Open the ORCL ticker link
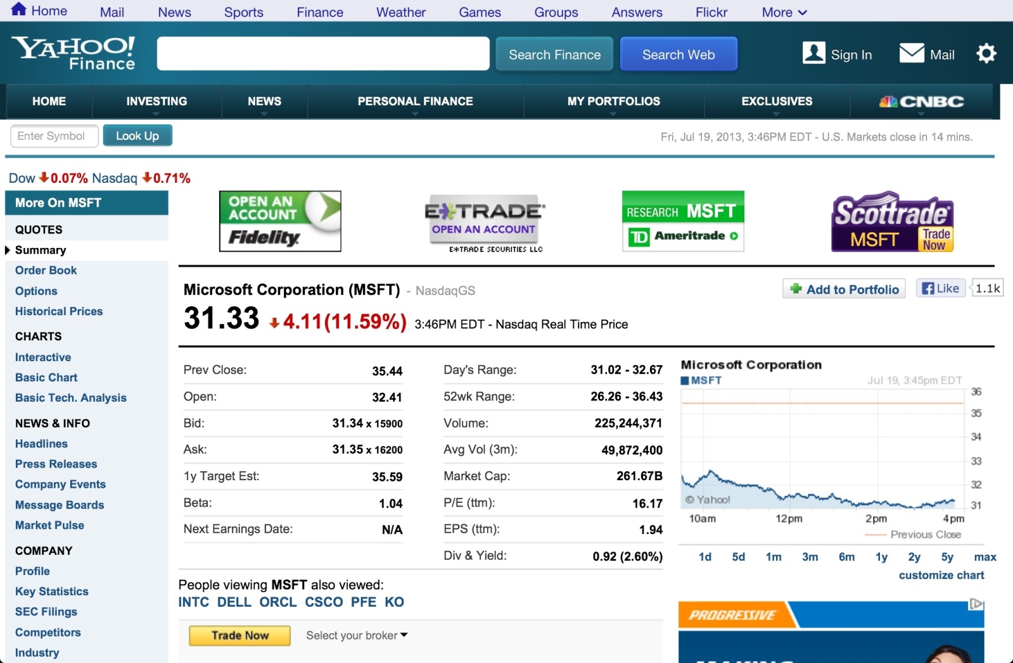This screenshot has width=1013, height=663. tap(278, 602)
